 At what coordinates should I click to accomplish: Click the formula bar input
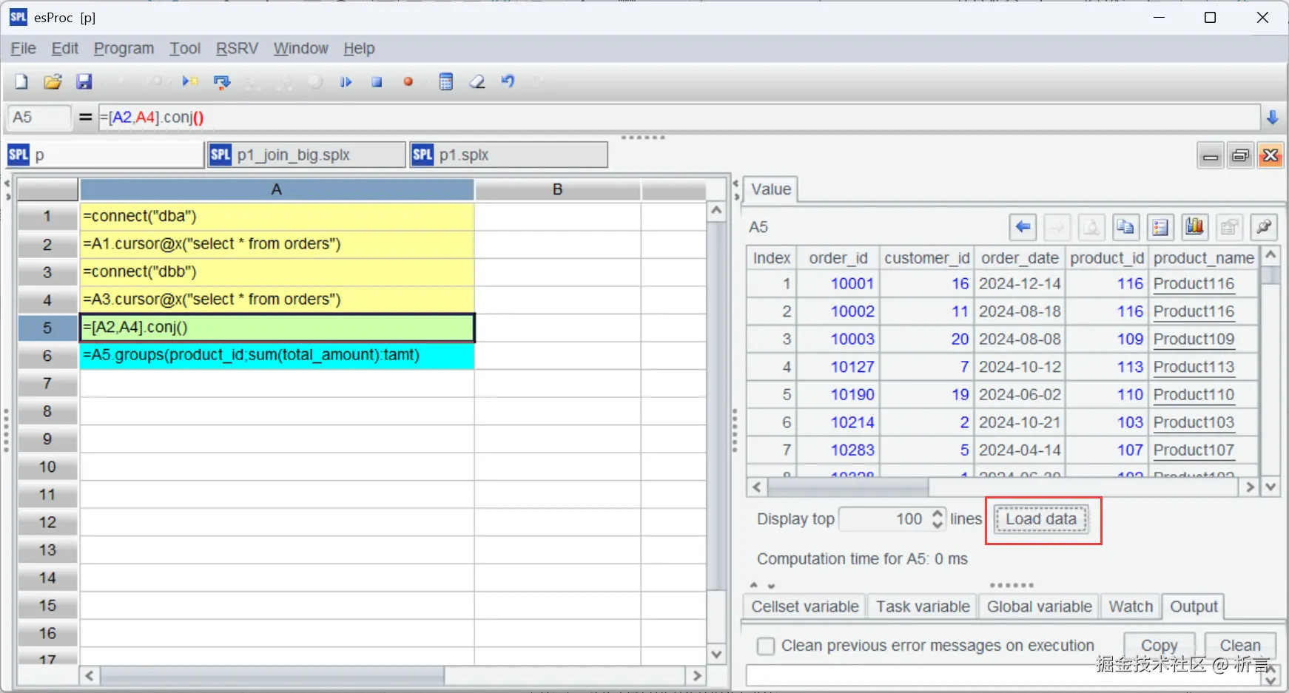point(679,118)
